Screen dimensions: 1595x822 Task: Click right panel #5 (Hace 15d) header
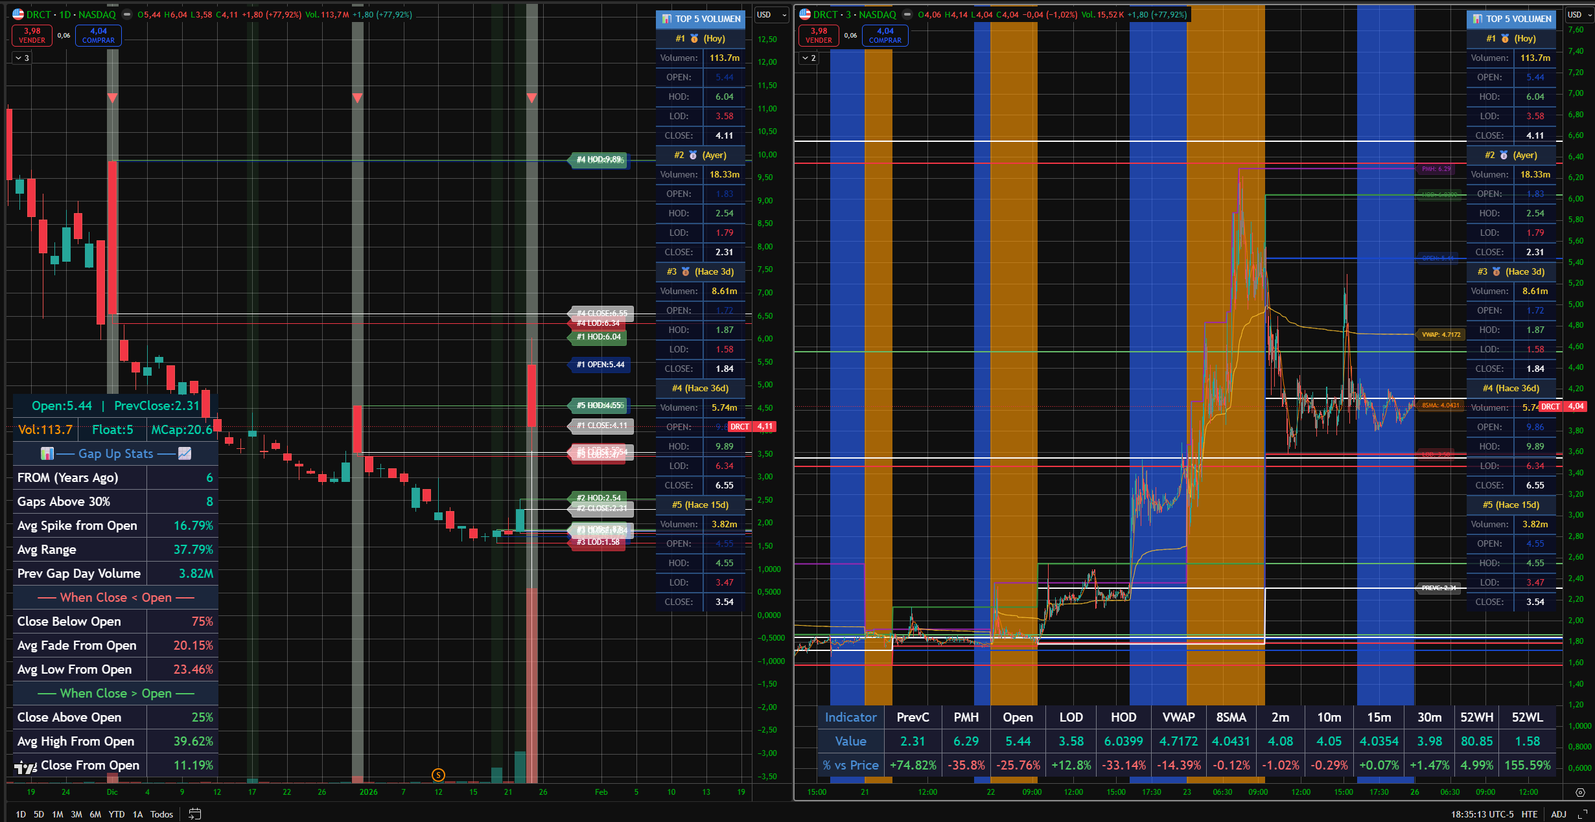click(1511, 505)
